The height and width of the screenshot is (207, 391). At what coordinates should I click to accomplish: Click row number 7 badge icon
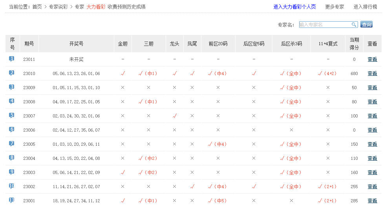[x=12, y=144]
